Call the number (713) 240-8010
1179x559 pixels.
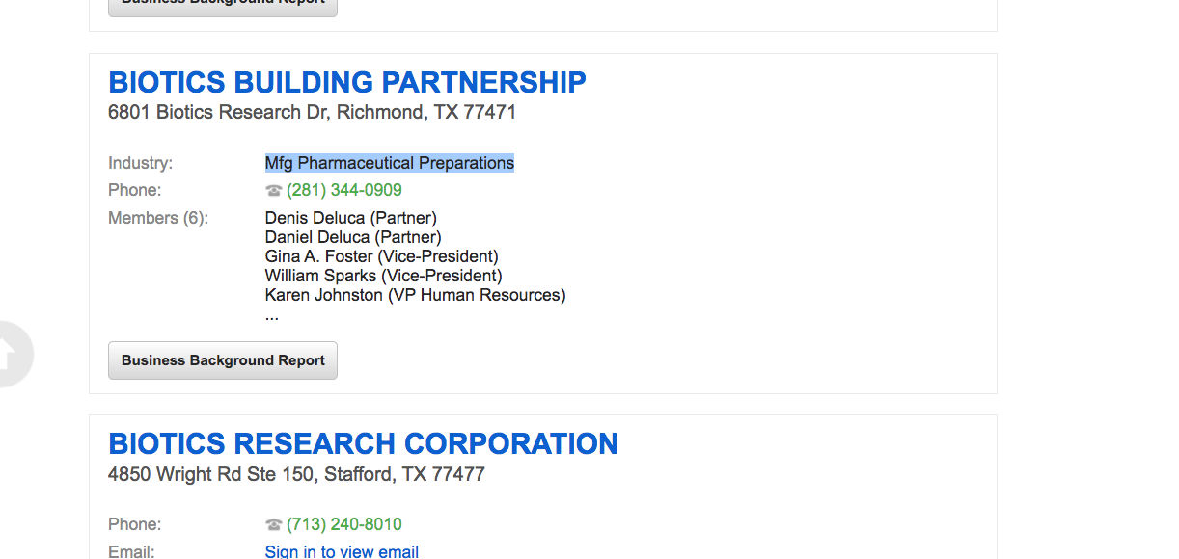(344, 525)
